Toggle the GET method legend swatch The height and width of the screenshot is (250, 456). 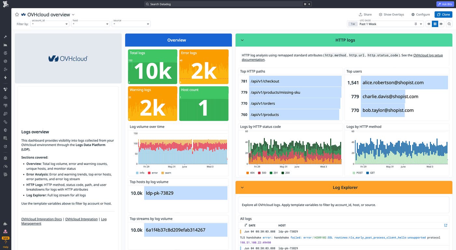[x=367, y=173]
